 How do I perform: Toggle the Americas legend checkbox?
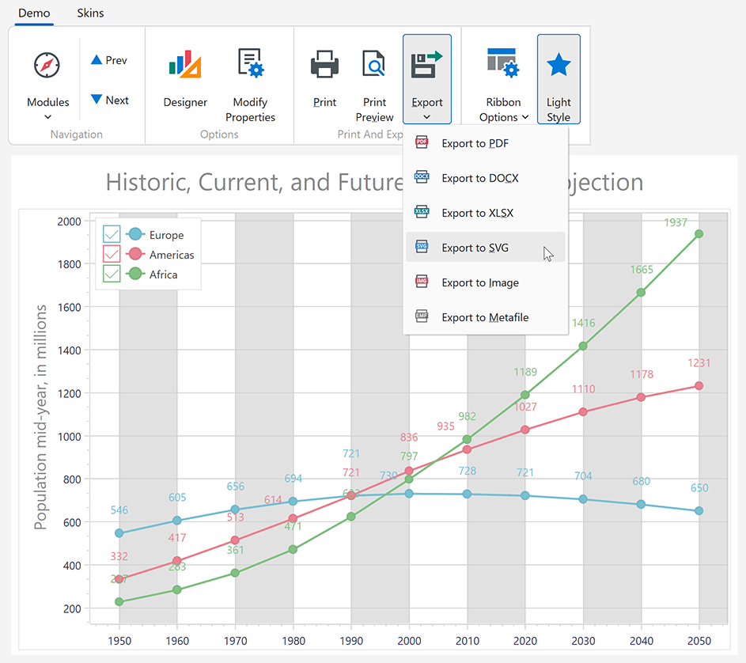[x=111, y=254]
